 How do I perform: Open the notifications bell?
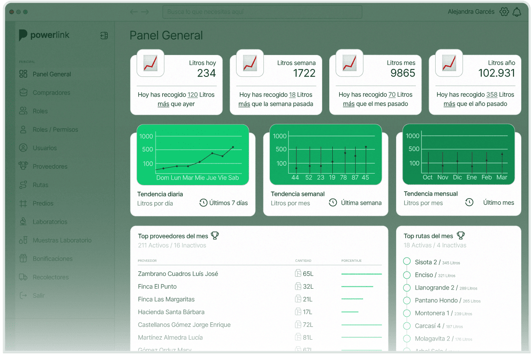[517, 12]
